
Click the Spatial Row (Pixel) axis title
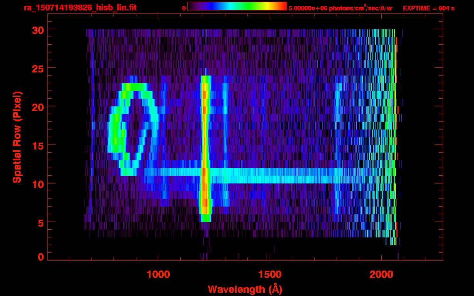[17, 137]
